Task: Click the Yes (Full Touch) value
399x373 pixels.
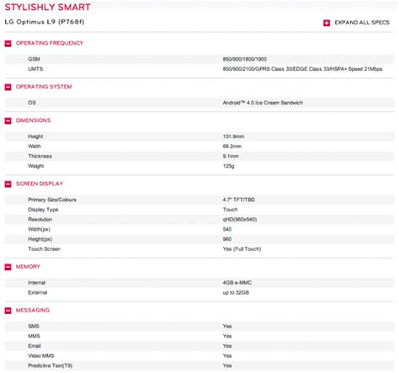Action: click(242, 249)
